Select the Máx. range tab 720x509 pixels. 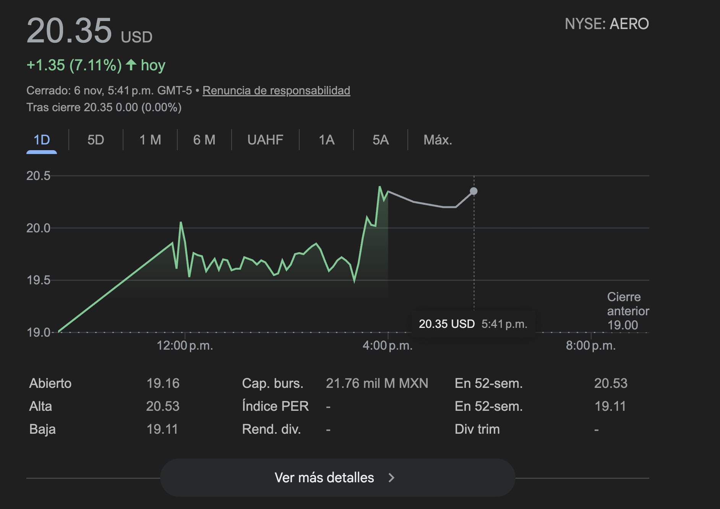(438, 140)
